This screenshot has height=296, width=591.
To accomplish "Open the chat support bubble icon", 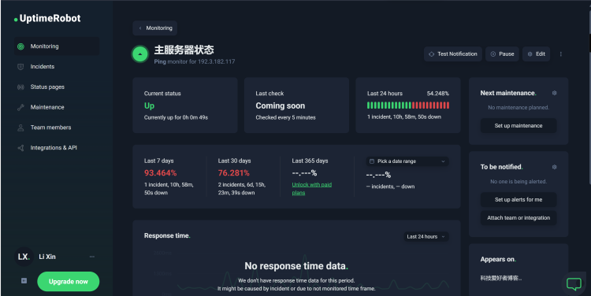I will tap(574, 283).
